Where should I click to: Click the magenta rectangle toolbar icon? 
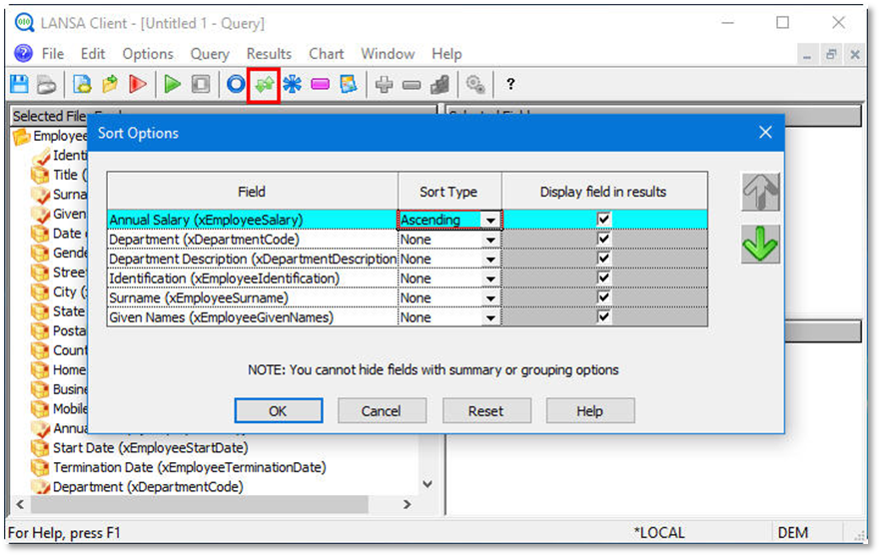coord(320,85)
